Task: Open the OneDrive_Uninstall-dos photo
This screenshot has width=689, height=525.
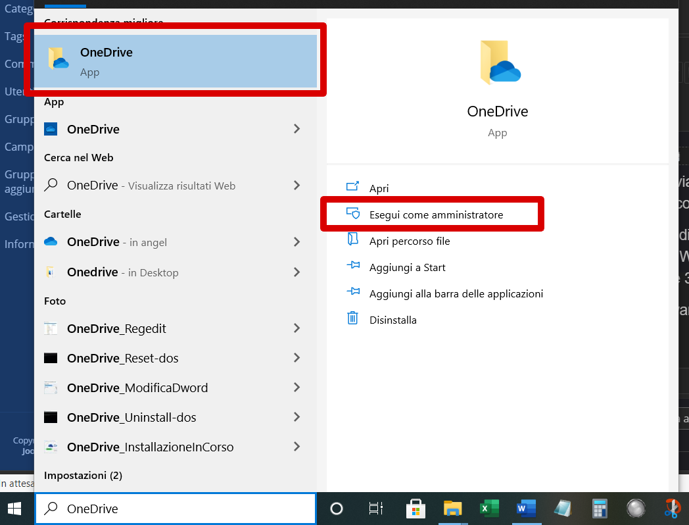Action: tap(176, 417)
